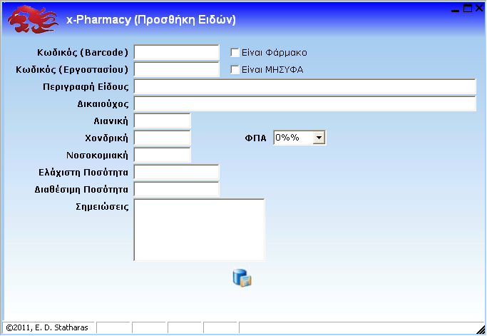This screenshot has width=487, height=336.
Task: Click the ©2011 E. D. Statharas status panel
Action: [x=47, y=327]
